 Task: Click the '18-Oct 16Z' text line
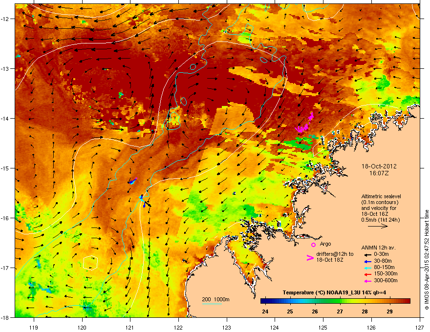tap(374, 214)
